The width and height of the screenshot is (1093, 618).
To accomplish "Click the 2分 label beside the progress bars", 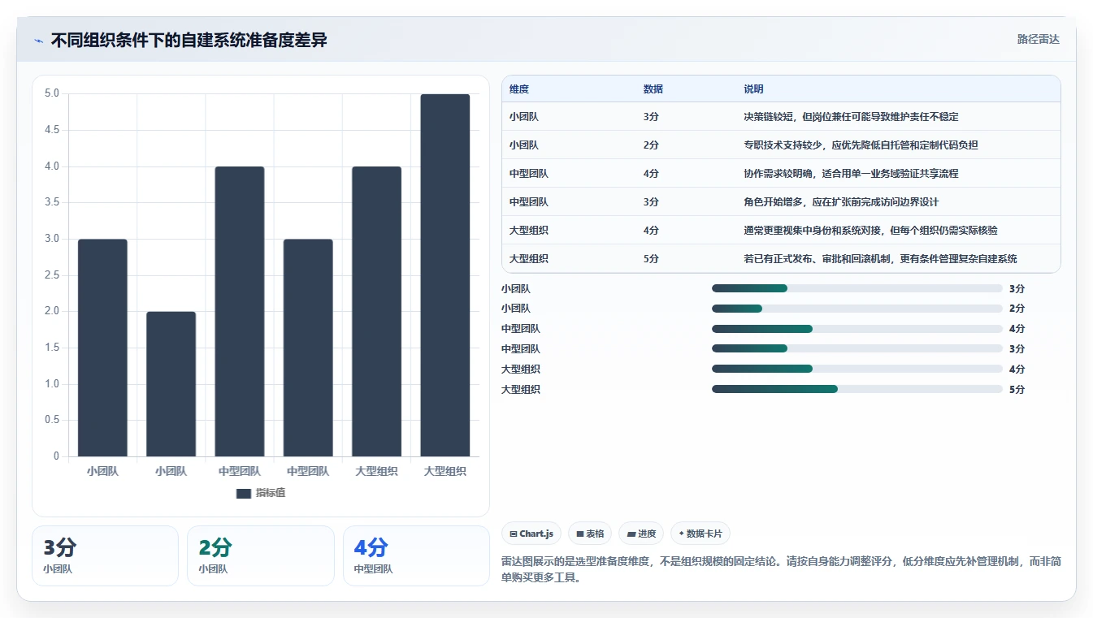I will 1017,309.
